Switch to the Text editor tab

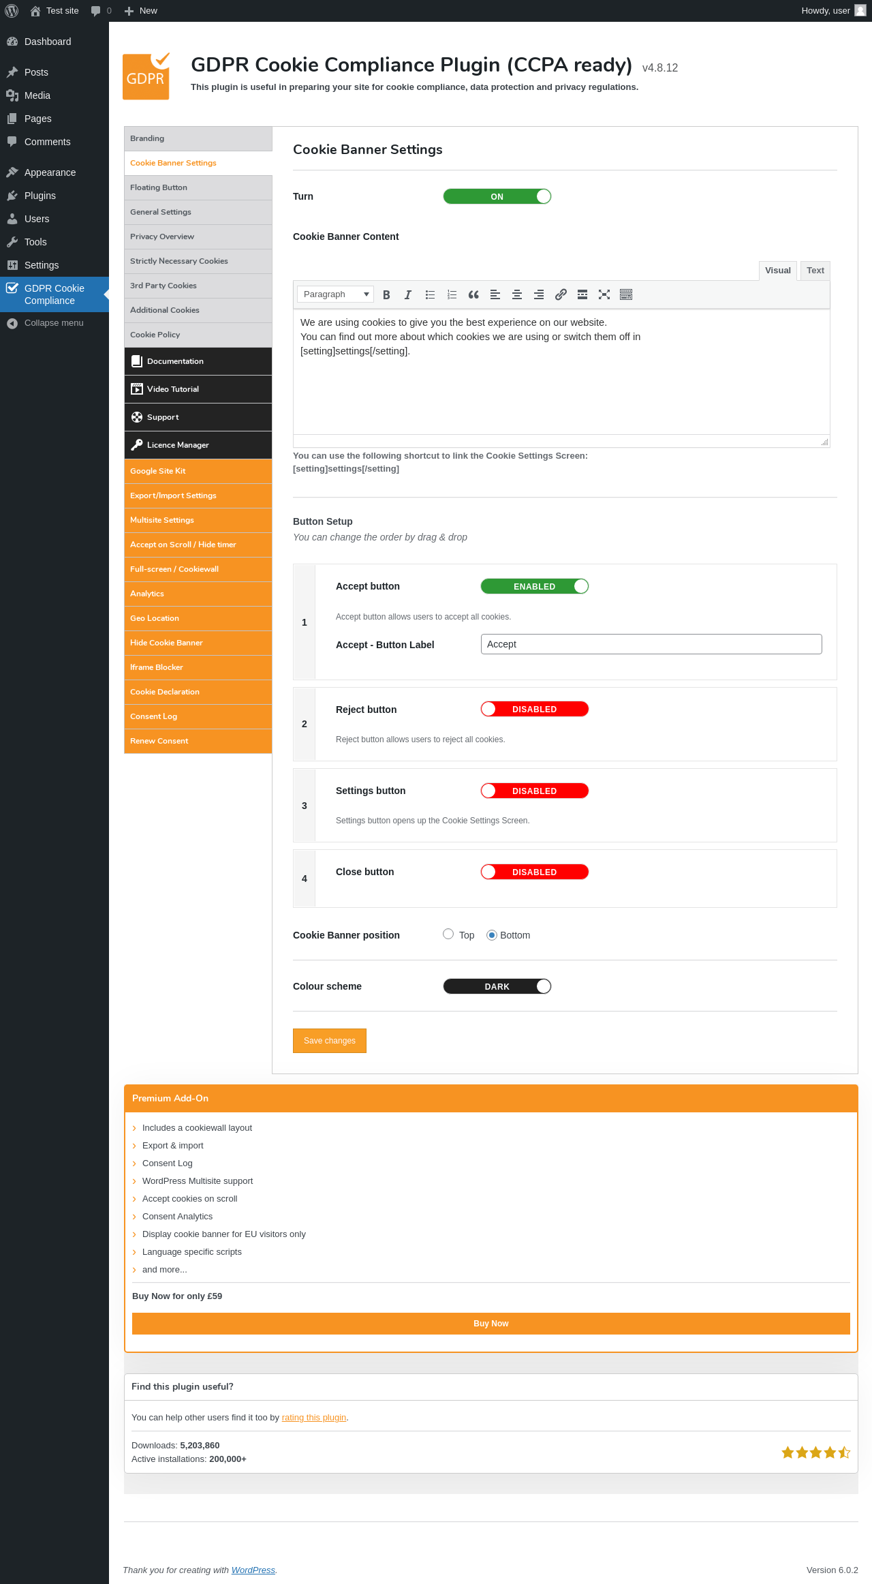click(815, 271)
